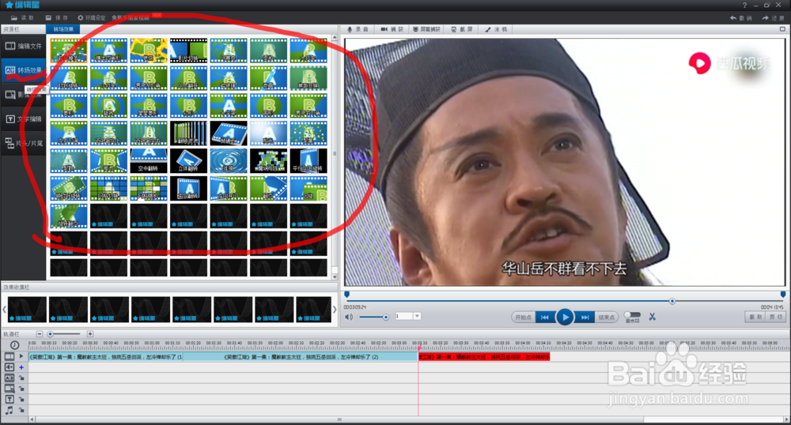
Task: Play the preview video
Action: pos(565,317)
